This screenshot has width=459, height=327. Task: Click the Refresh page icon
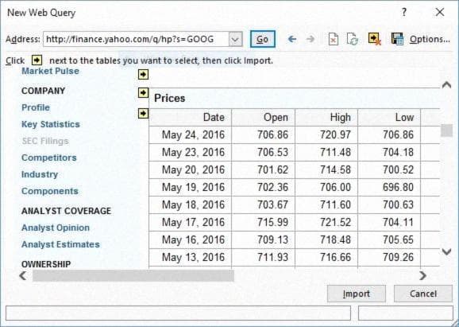353,39
